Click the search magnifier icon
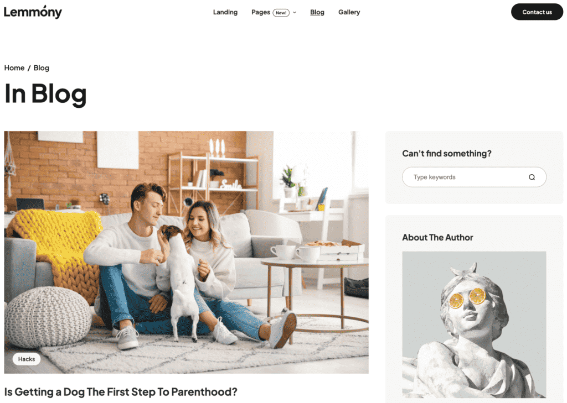This screenshot has width=567, height=403. pyautogui.click(x=532, y=177)
